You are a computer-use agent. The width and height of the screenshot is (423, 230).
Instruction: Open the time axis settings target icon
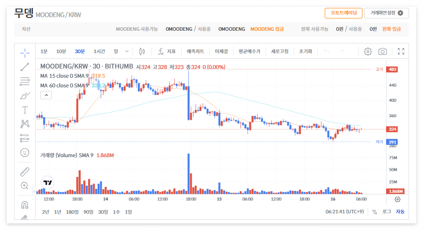[398, 199]
